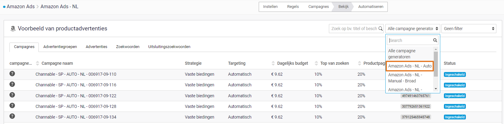Go to the Automatiseren step
Screen dimensions: 504x124
point(371,7)
